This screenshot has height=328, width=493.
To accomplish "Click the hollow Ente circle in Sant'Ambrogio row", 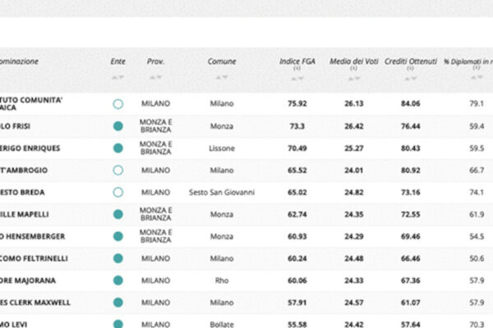I will [x=118, y=171].
